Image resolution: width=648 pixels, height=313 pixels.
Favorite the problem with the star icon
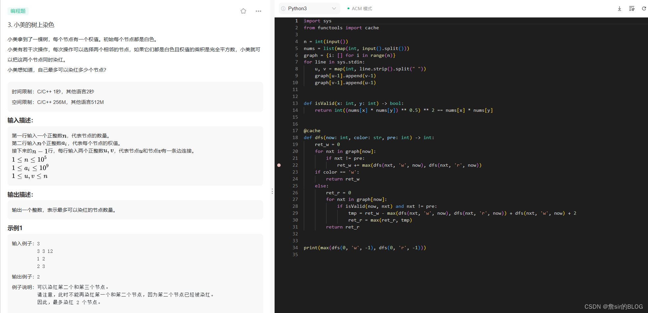pos(243,11)
